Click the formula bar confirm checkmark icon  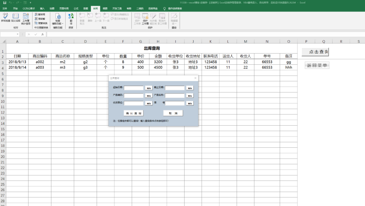(35, 34)
